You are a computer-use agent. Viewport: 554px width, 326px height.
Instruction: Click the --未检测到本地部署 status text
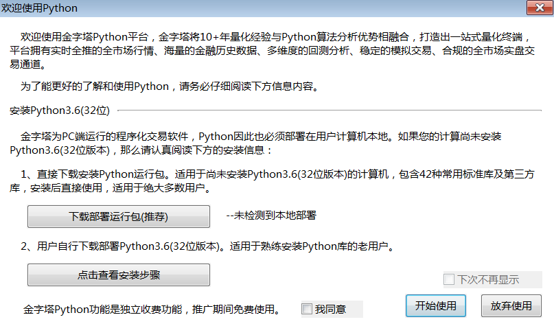click(x=271, y=216)
